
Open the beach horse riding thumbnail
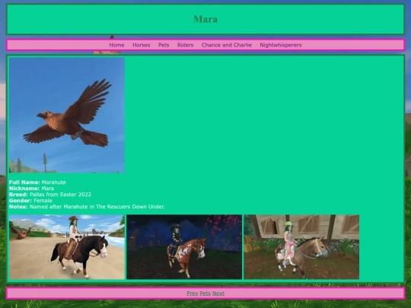67,247
